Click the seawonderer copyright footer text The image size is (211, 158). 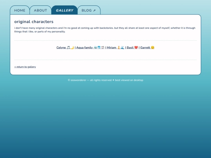click(x=105, y=80)
